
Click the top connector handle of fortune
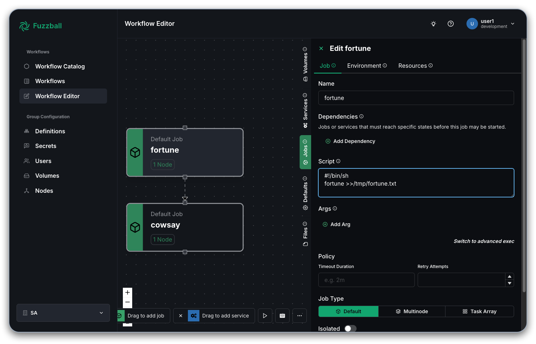(185, 128)
